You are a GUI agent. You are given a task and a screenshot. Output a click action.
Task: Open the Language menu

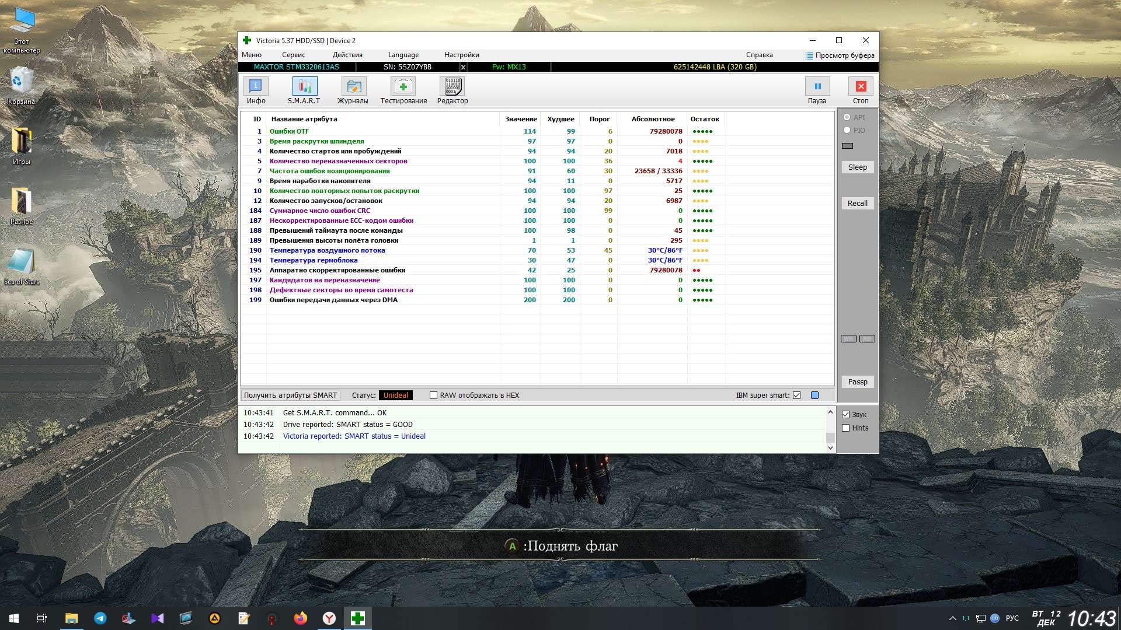click(x=403, y=55)
